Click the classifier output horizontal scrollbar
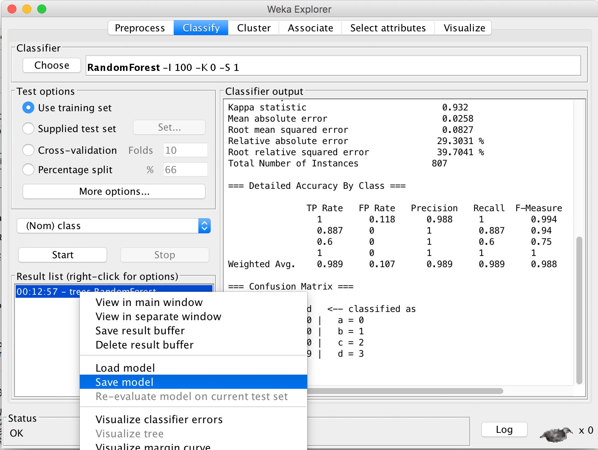The height and width of the screenshot is (450, 598). (x=405, y=391)
